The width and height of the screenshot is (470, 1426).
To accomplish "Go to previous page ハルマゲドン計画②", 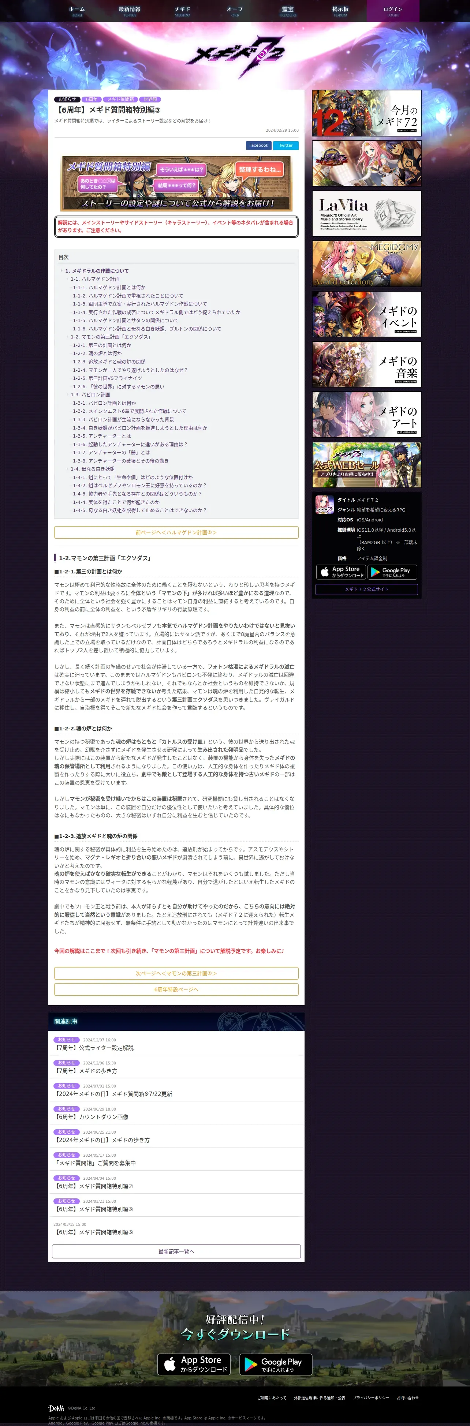I will click(x=176, y=532).
